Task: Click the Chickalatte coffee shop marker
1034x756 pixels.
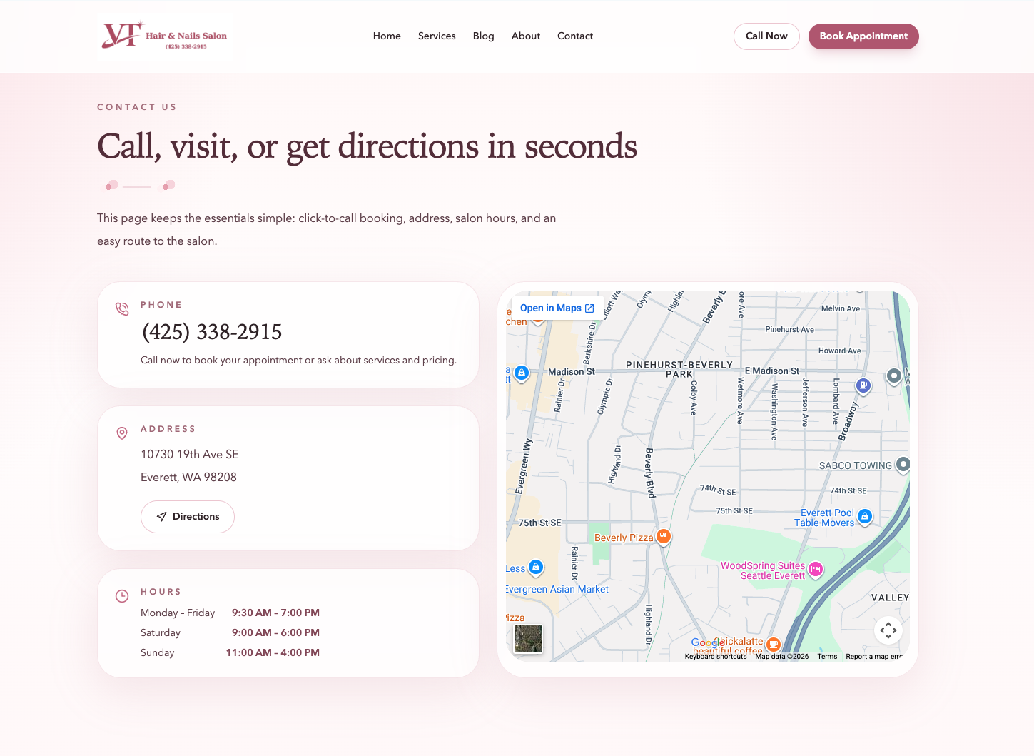Action: tap(774, 645)
